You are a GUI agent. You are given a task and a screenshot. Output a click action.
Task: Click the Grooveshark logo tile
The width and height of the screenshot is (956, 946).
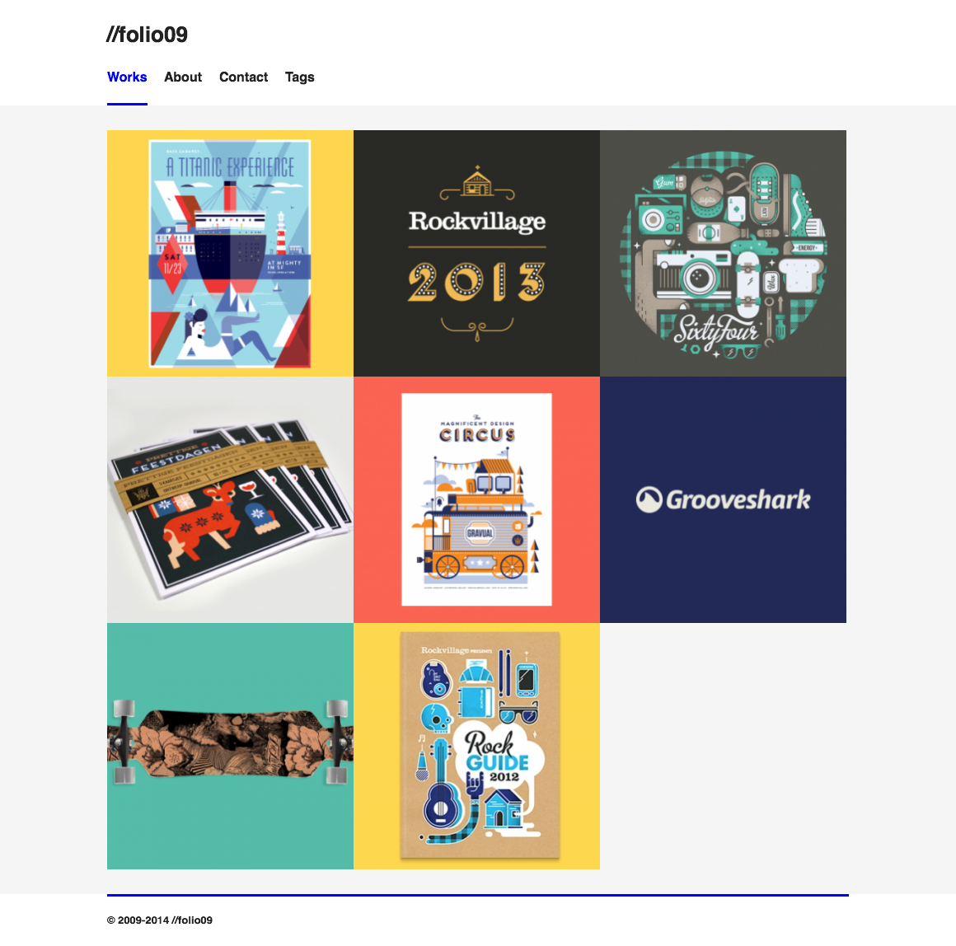click(723, 500)
